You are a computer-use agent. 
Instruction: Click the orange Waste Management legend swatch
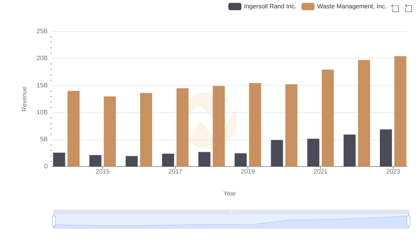pyautogui.click(x=308, y=6)
